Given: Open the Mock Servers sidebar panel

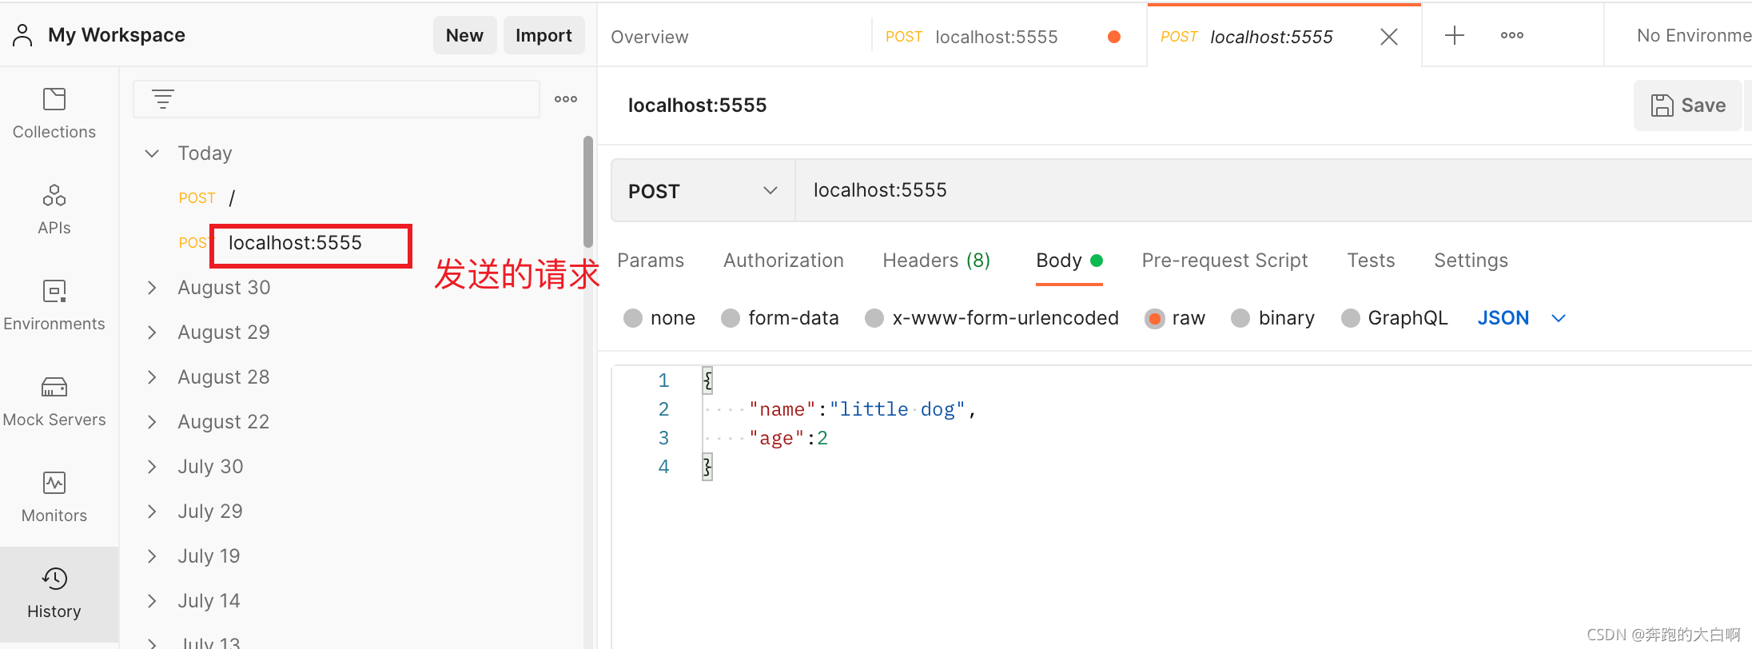Looking at the screenshot, I should tap(54, 401).
